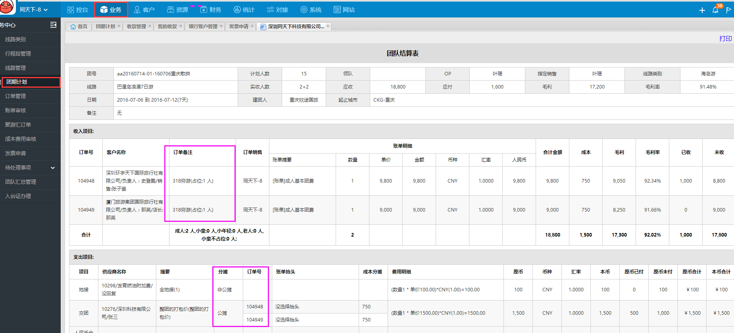Click the total amount 18,800 in 合计 row

click(x=552, y=235)
